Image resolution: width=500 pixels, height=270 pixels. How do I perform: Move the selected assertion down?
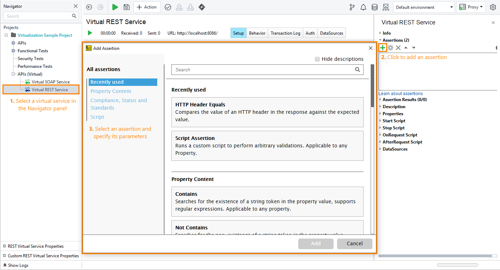point(413,47)
